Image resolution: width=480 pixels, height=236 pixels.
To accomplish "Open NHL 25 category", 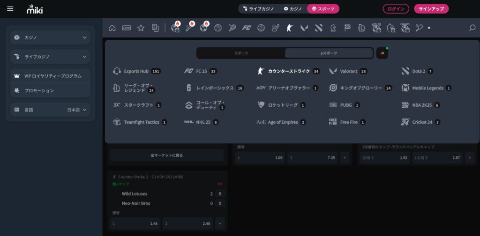I will (201, 122).
